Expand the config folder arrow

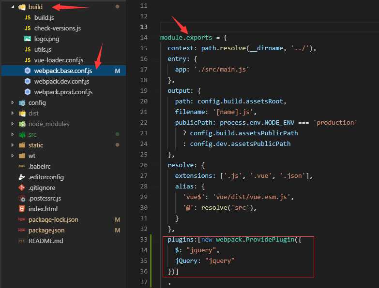coord(13,102)
